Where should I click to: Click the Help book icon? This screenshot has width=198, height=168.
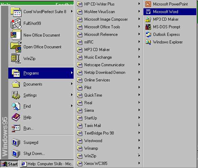tap(16, 117)
